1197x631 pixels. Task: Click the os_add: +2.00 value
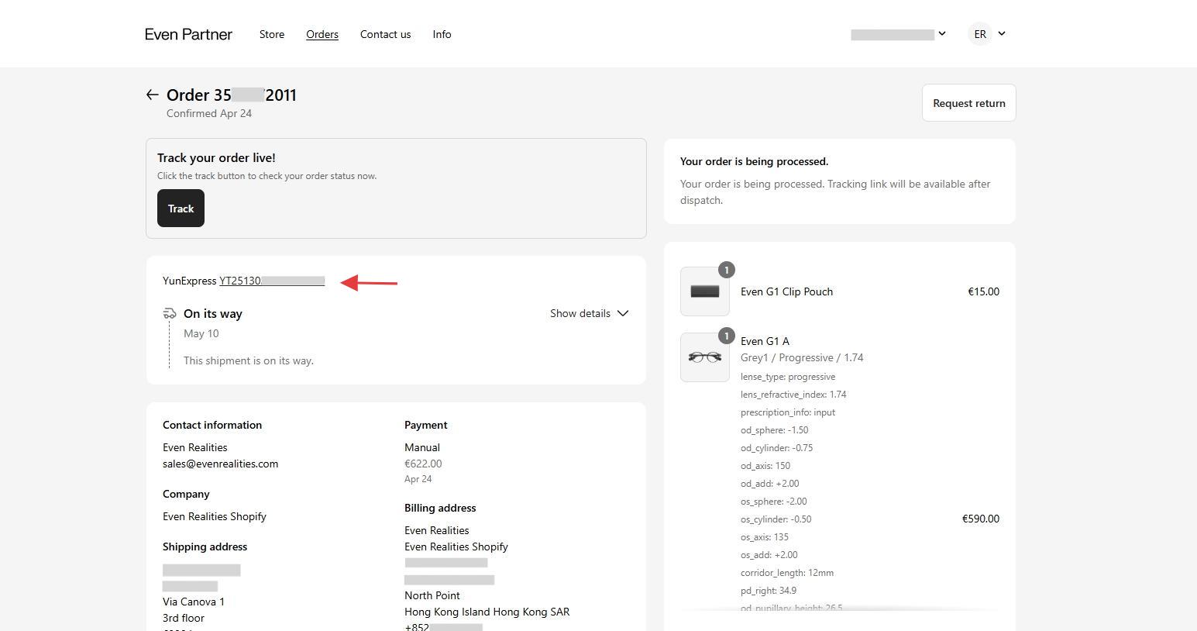pos(769,555)
